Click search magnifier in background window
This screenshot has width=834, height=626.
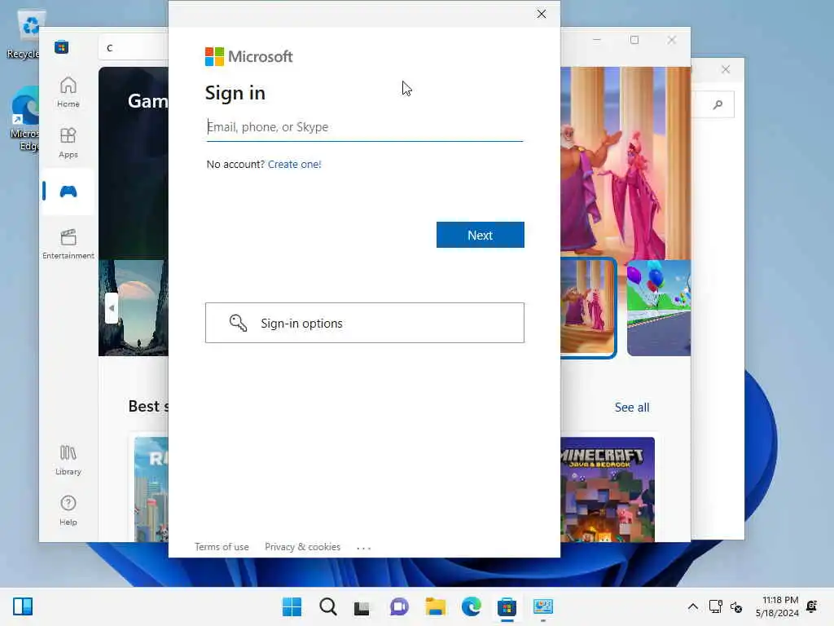coord(718,104)
